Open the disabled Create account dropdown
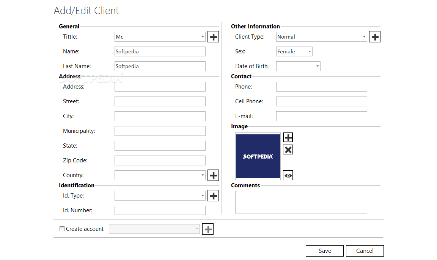This screenshot has height=260, width=437. click(x=154, y=229)
